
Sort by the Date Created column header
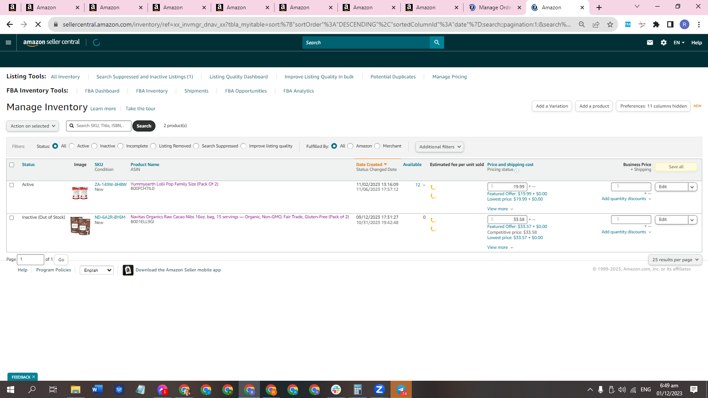[x=371, y=165]
